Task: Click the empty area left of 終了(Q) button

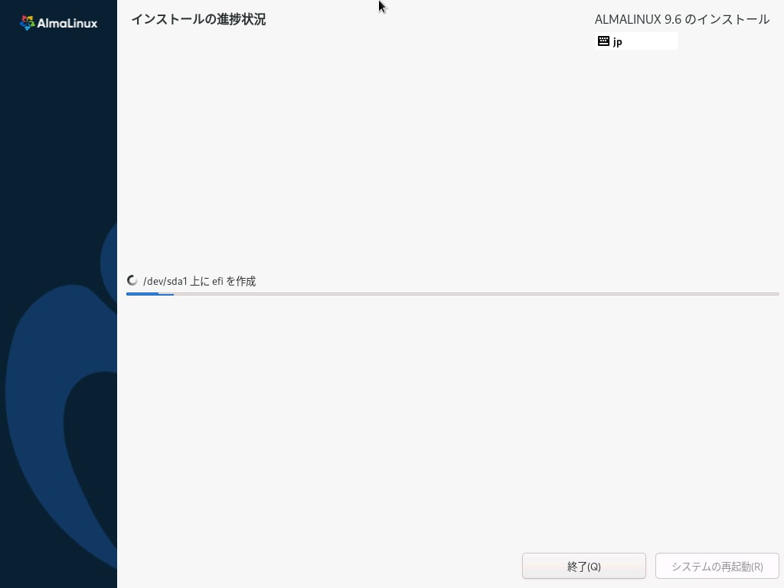Action: tap(322, 567)
